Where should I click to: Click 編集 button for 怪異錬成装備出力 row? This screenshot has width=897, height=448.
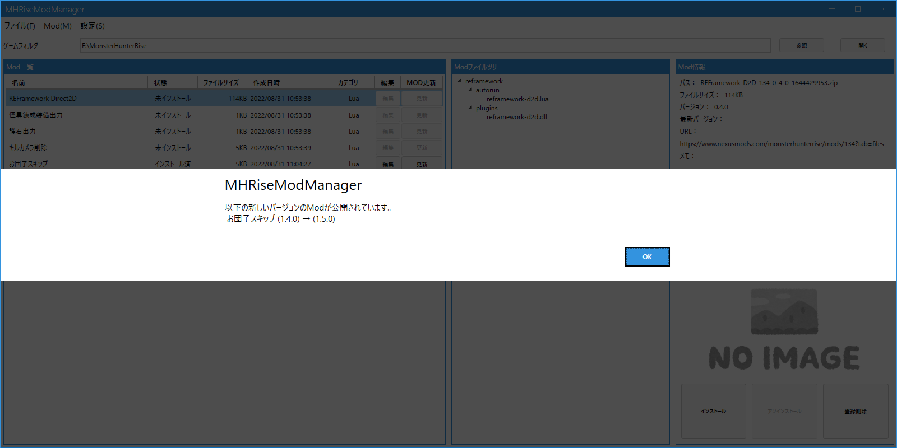tap(388, 115)
